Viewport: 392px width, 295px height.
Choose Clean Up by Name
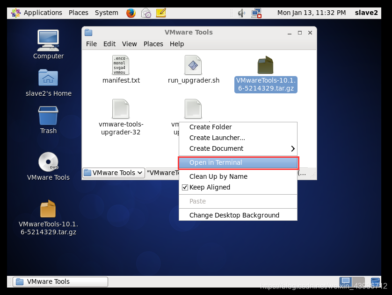[x=238, y=176]
